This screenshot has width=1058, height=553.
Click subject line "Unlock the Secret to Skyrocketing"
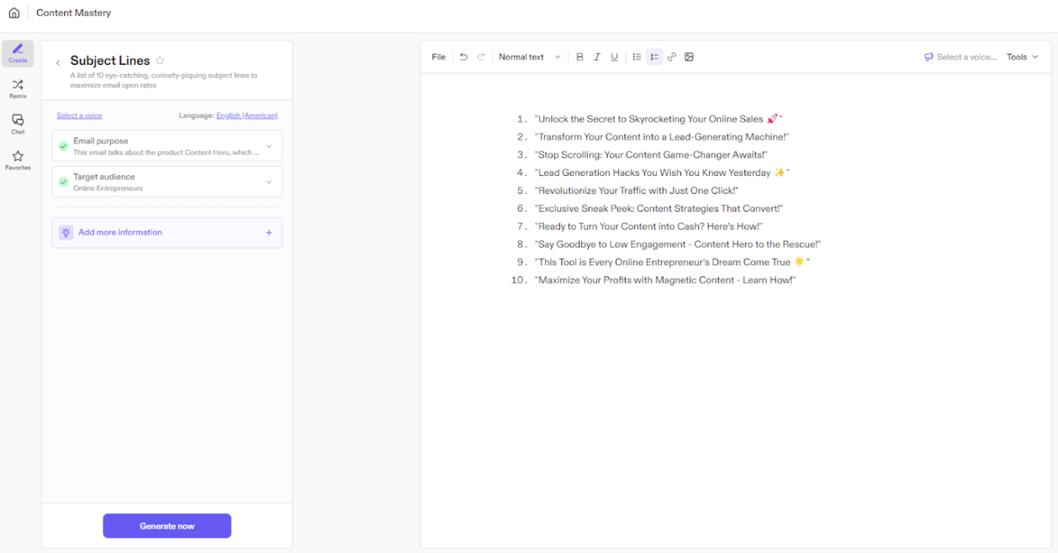point(658,119)
